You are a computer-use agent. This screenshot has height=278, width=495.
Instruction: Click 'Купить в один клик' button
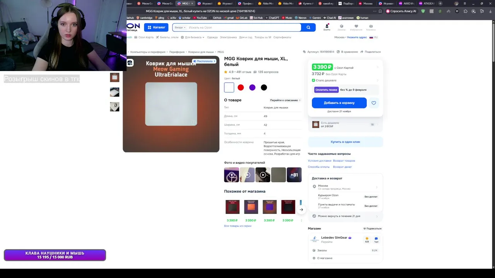[345, 142]
